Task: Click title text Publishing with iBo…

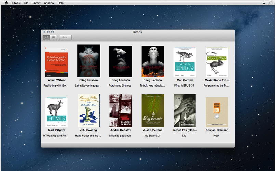Action: (56, 85)
